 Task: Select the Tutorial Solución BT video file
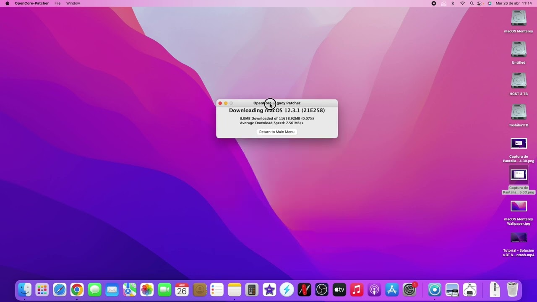(x=519, y=238)
